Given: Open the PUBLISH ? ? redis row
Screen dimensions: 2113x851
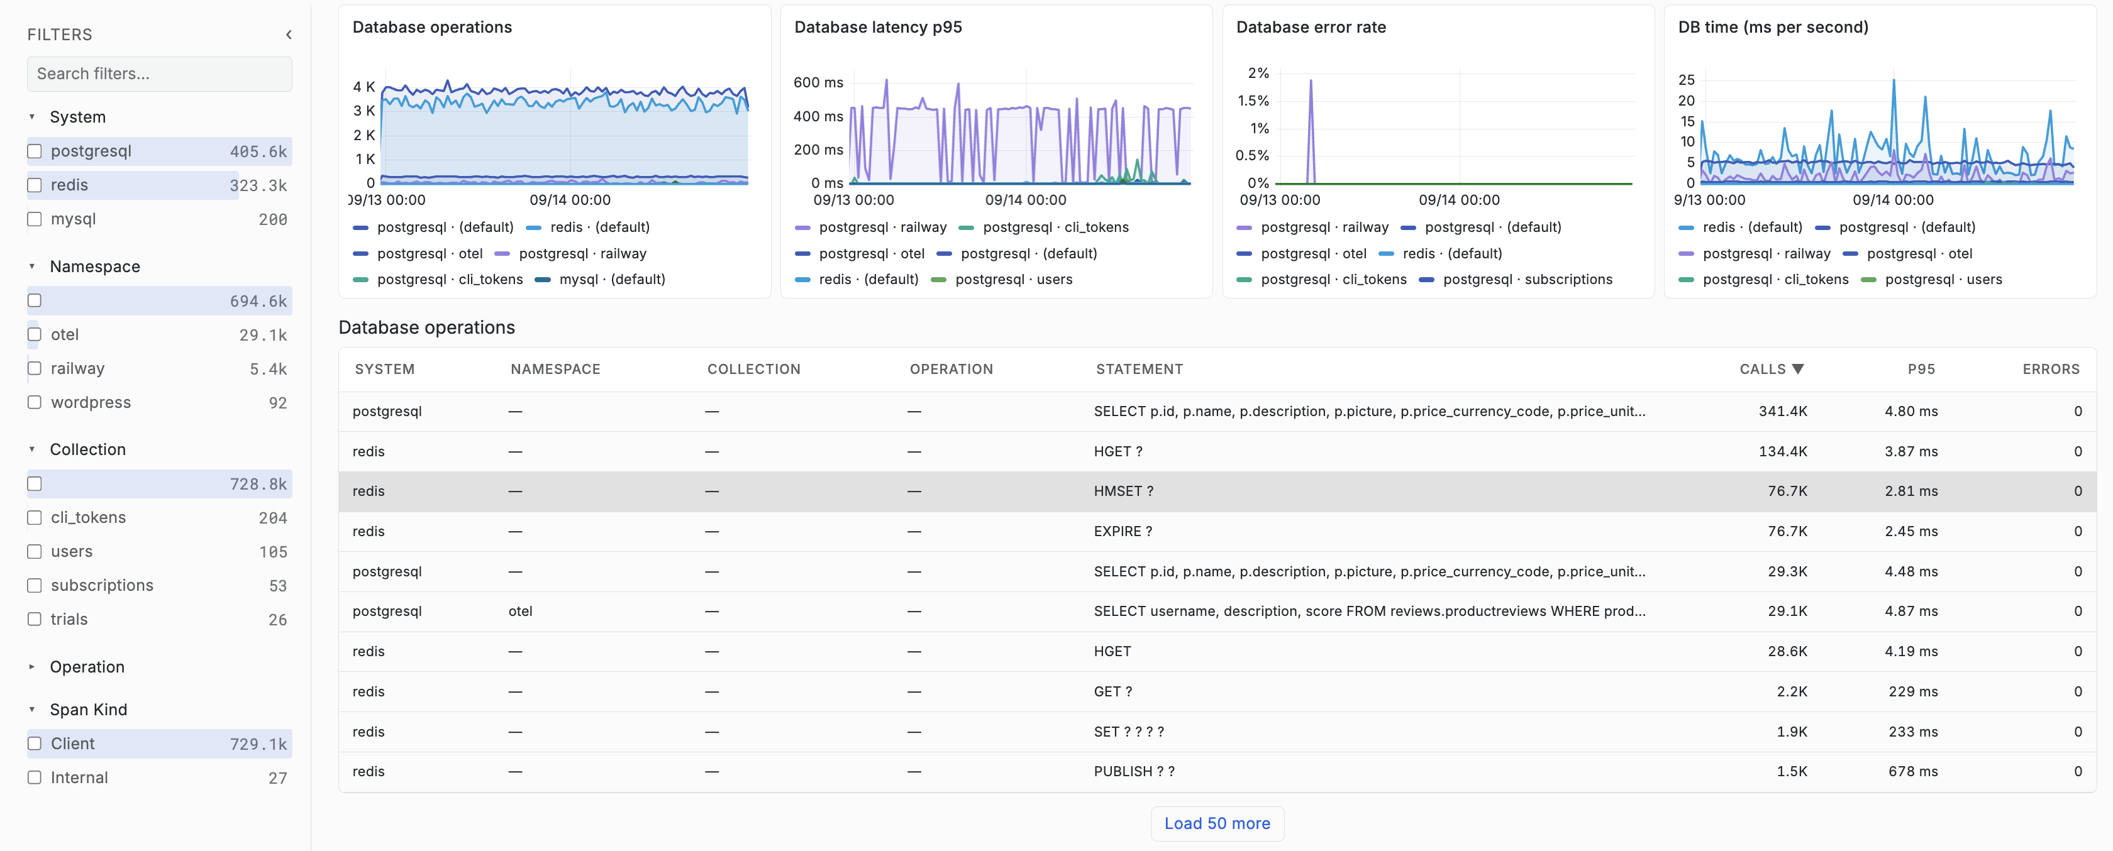Looking at the screenshot, I should [1217, 771].
